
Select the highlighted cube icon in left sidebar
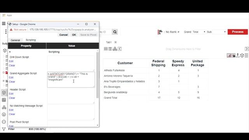coord(4,93)
